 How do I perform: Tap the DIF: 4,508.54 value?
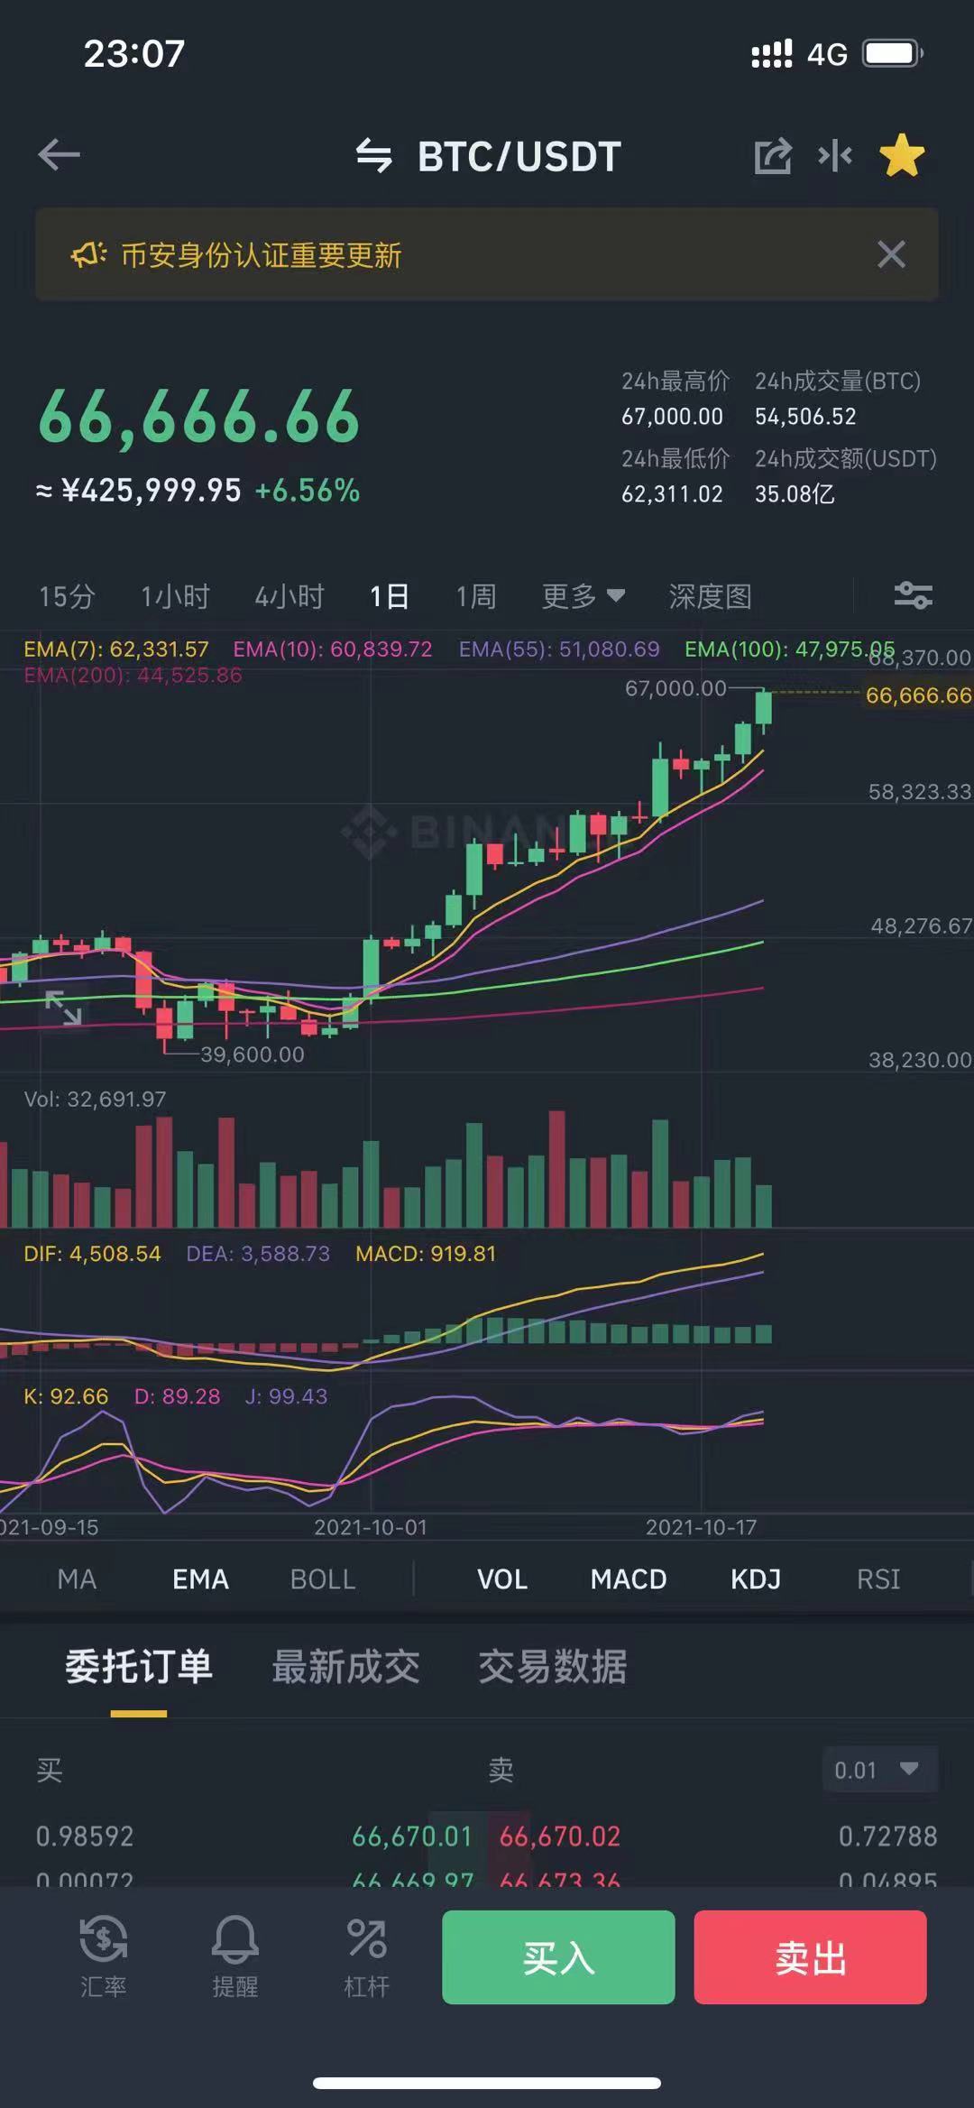[x=92, y=1254]
